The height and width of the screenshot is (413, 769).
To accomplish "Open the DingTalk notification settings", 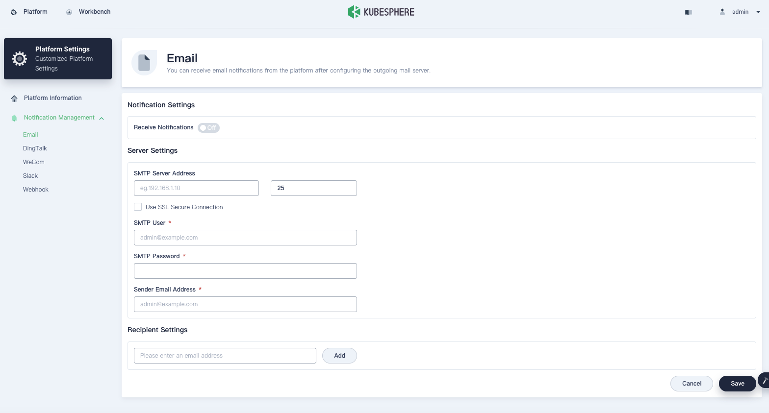I will [35, 148].
